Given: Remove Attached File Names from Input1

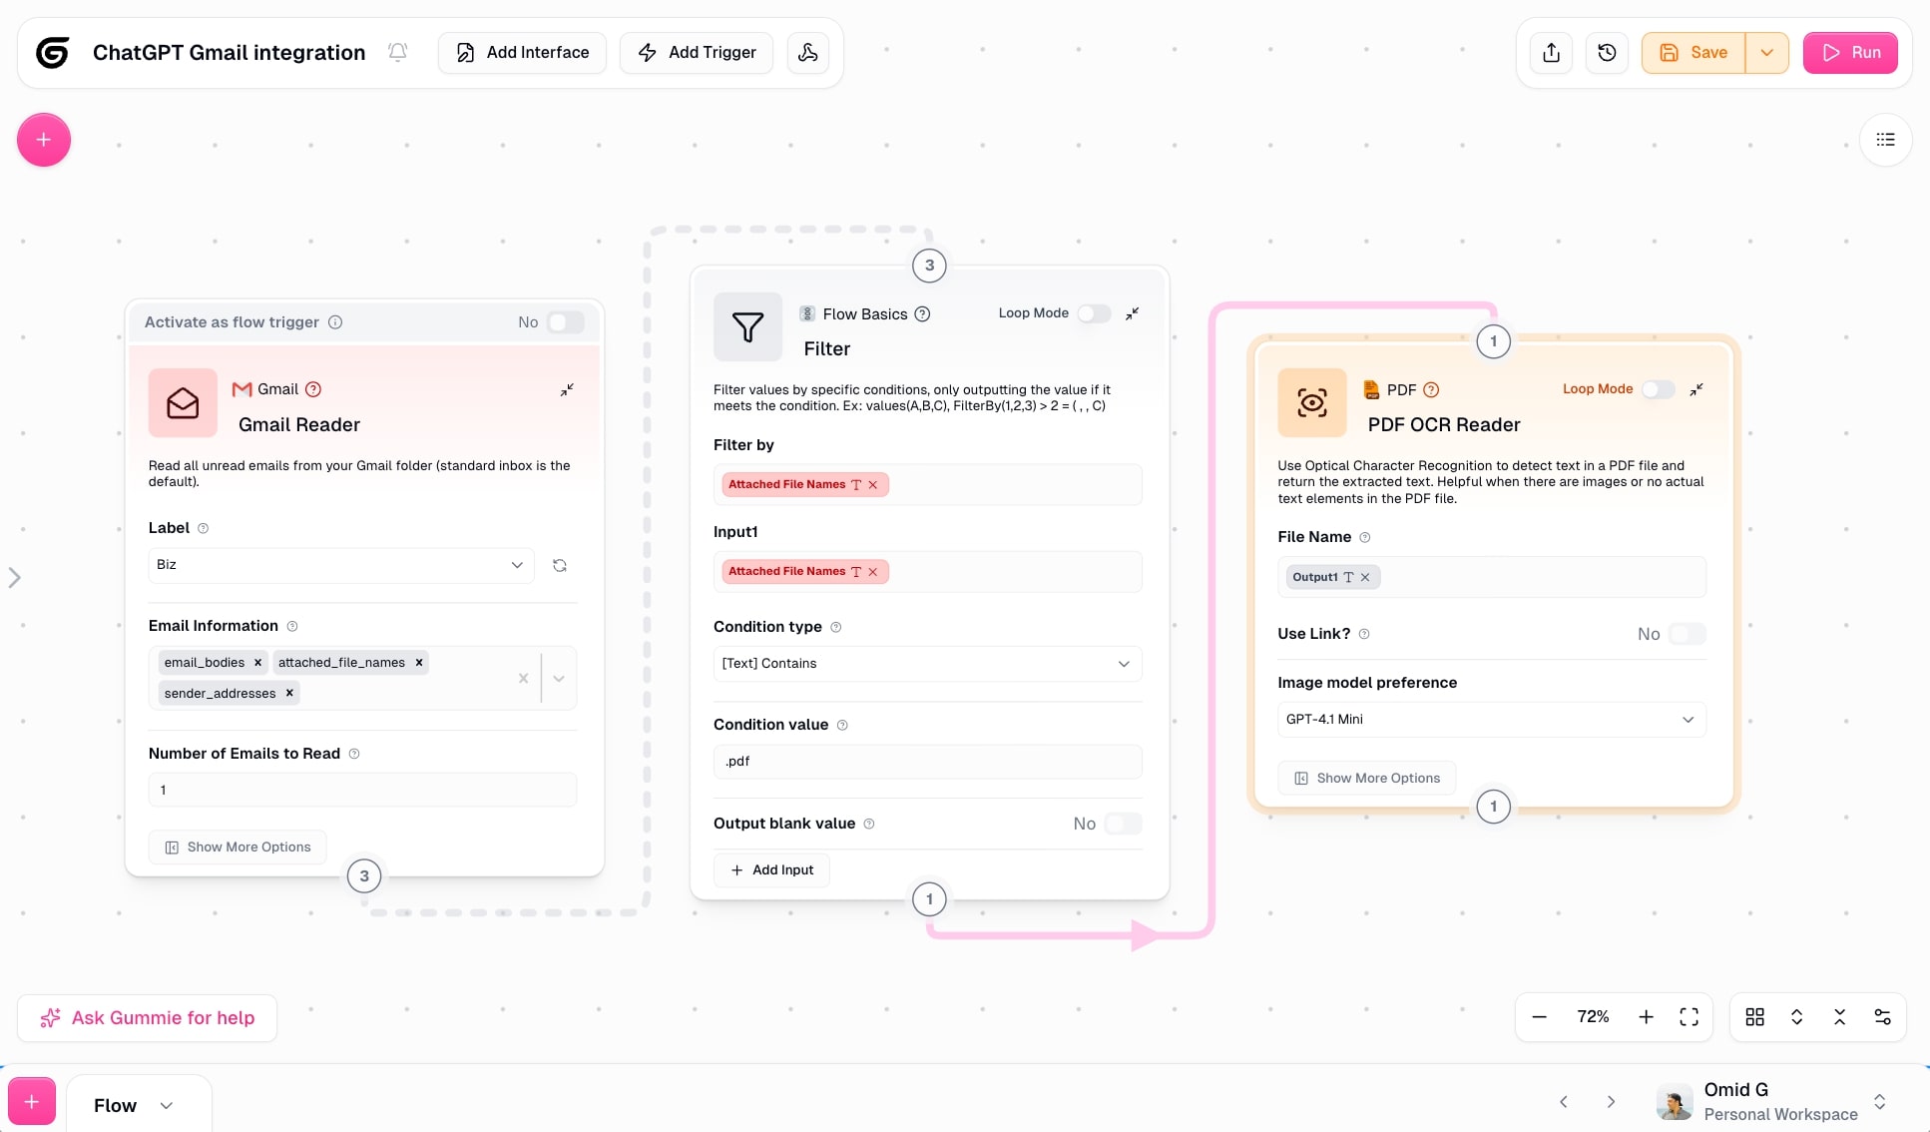Looking at the screenshot, I should pos(873,572).
